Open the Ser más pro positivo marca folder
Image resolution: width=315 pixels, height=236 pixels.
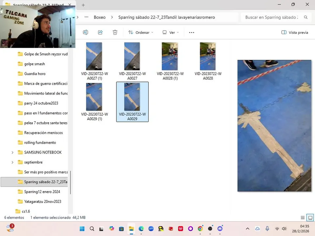43,172
